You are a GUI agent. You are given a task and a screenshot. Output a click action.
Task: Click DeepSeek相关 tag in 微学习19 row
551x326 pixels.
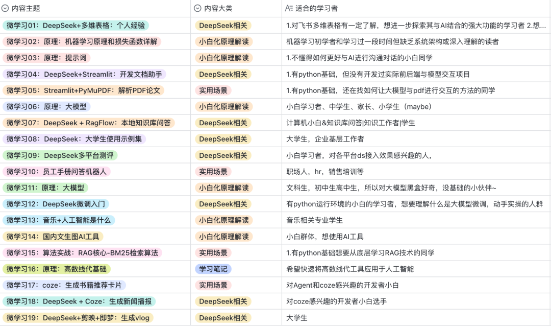click(223, 317)
